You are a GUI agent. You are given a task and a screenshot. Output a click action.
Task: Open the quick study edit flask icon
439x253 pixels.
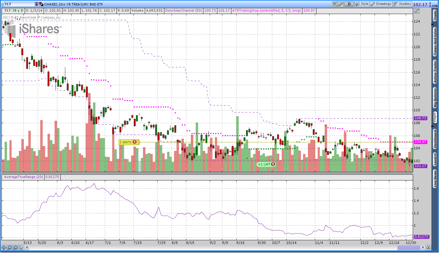335,4
